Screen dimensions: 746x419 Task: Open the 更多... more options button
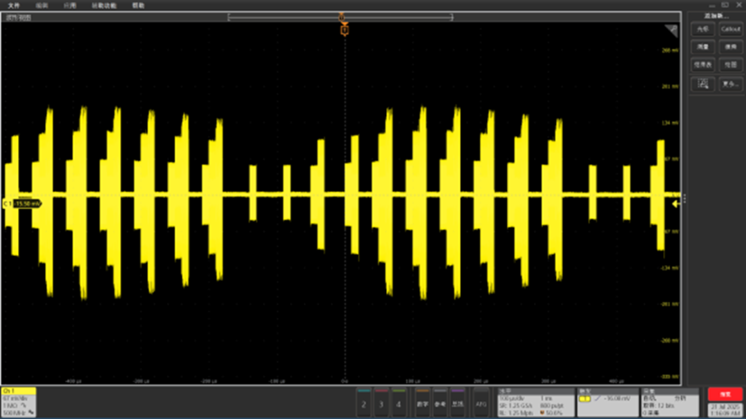click(x=730, y=84)
